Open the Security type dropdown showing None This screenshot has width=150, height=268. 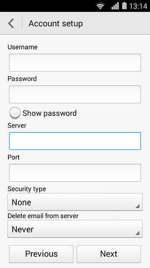click(x=75, y=202)
